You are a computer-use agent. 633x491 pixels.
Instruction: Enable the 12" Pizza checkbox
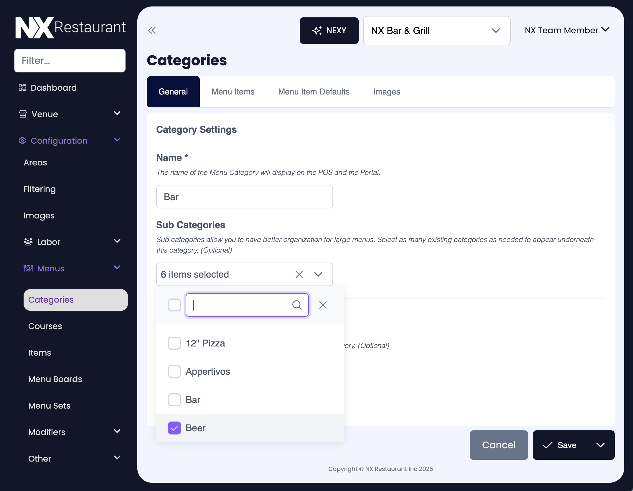click(174, 343)
